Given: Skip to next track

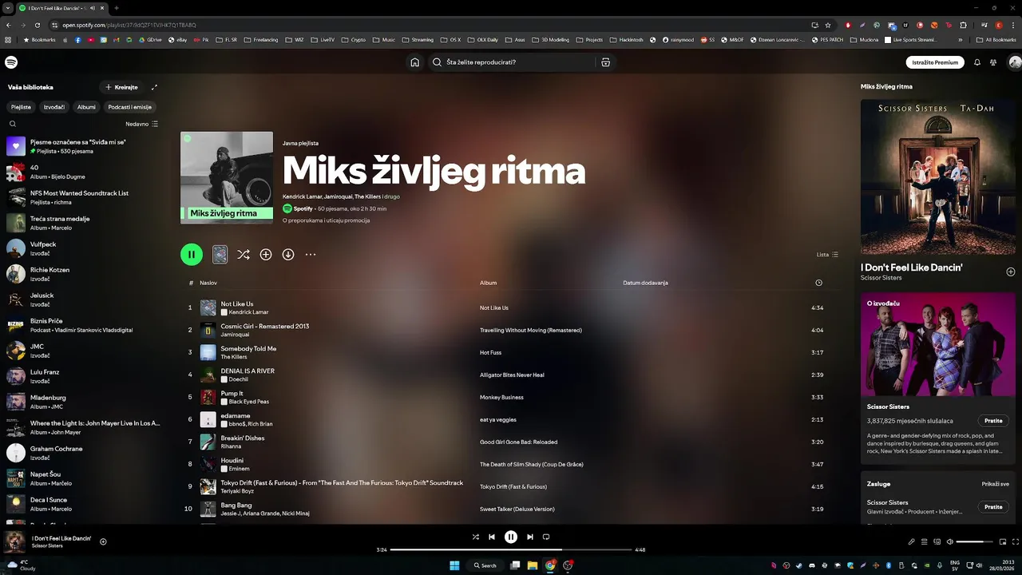Looking at the screenshot, I should [x=529, y=537].
